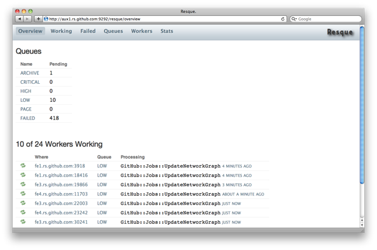The image size is (377, 250).
Task: Open the Failed tab
Action: 88,31
